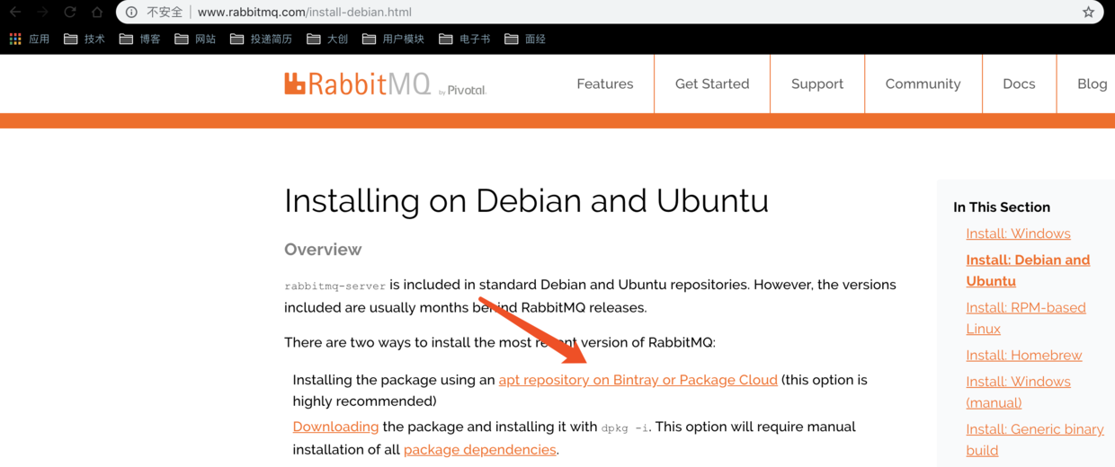This screenshot has height=467, width=1115.
Task: Follow the Downloading link
Action: 335,427
